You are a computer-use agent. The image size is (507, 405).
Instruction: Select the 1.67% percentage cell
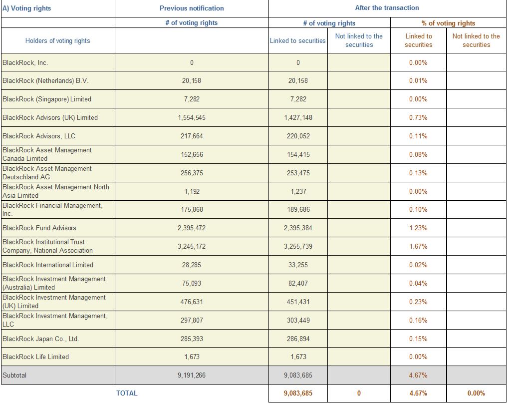[418, 247]
